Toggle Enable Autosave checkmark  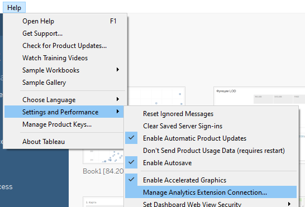coord(131,162)
